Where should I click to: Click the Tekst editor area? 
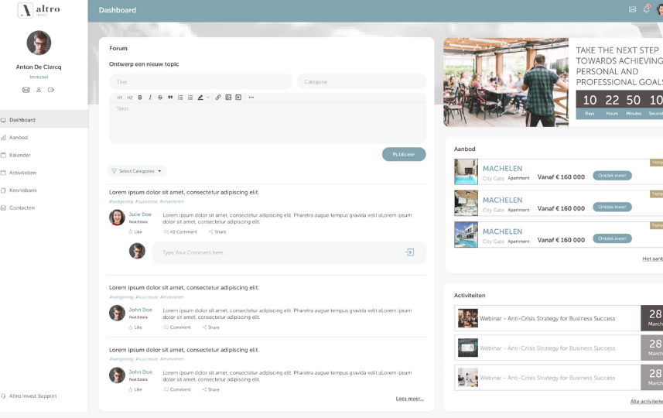(267, 123)
